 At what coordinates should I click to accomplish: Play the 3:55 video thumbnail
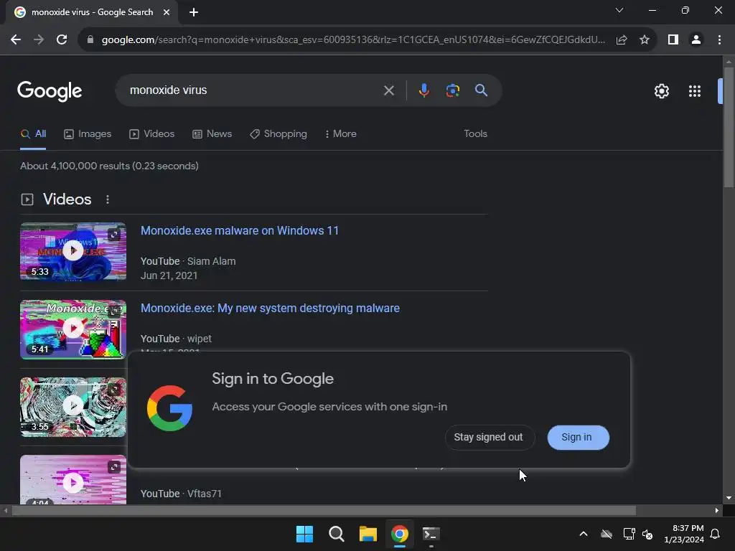pos(73,406)
